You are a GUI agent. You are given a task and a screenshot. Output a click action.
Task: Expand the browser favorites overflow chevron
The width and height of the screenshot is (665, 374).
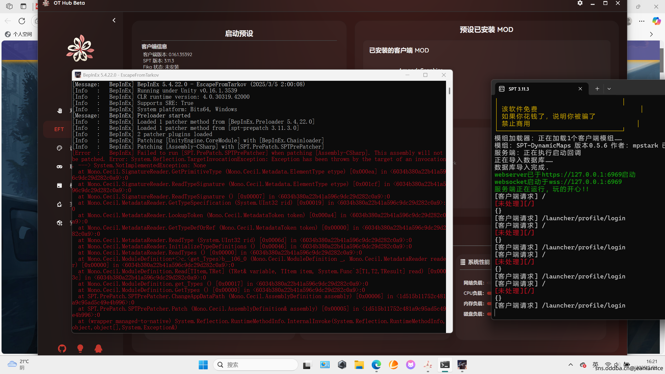click(x=651, y=34)
